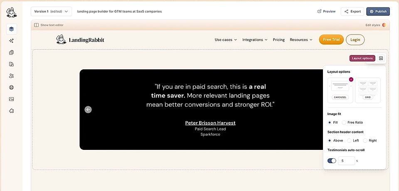399x191 pixels.
Task: Click the layout options grid icon
Action: point(381,58)
